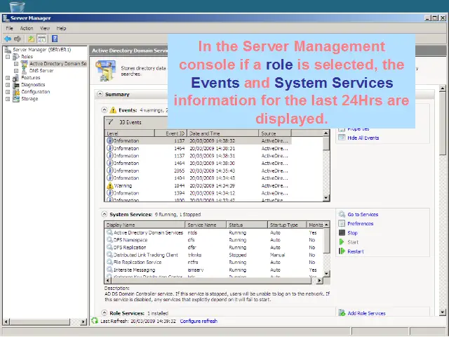Viewport: 449px width, 337px height.
Task: Collapse the Roles tree node
Action: [8, 57]
